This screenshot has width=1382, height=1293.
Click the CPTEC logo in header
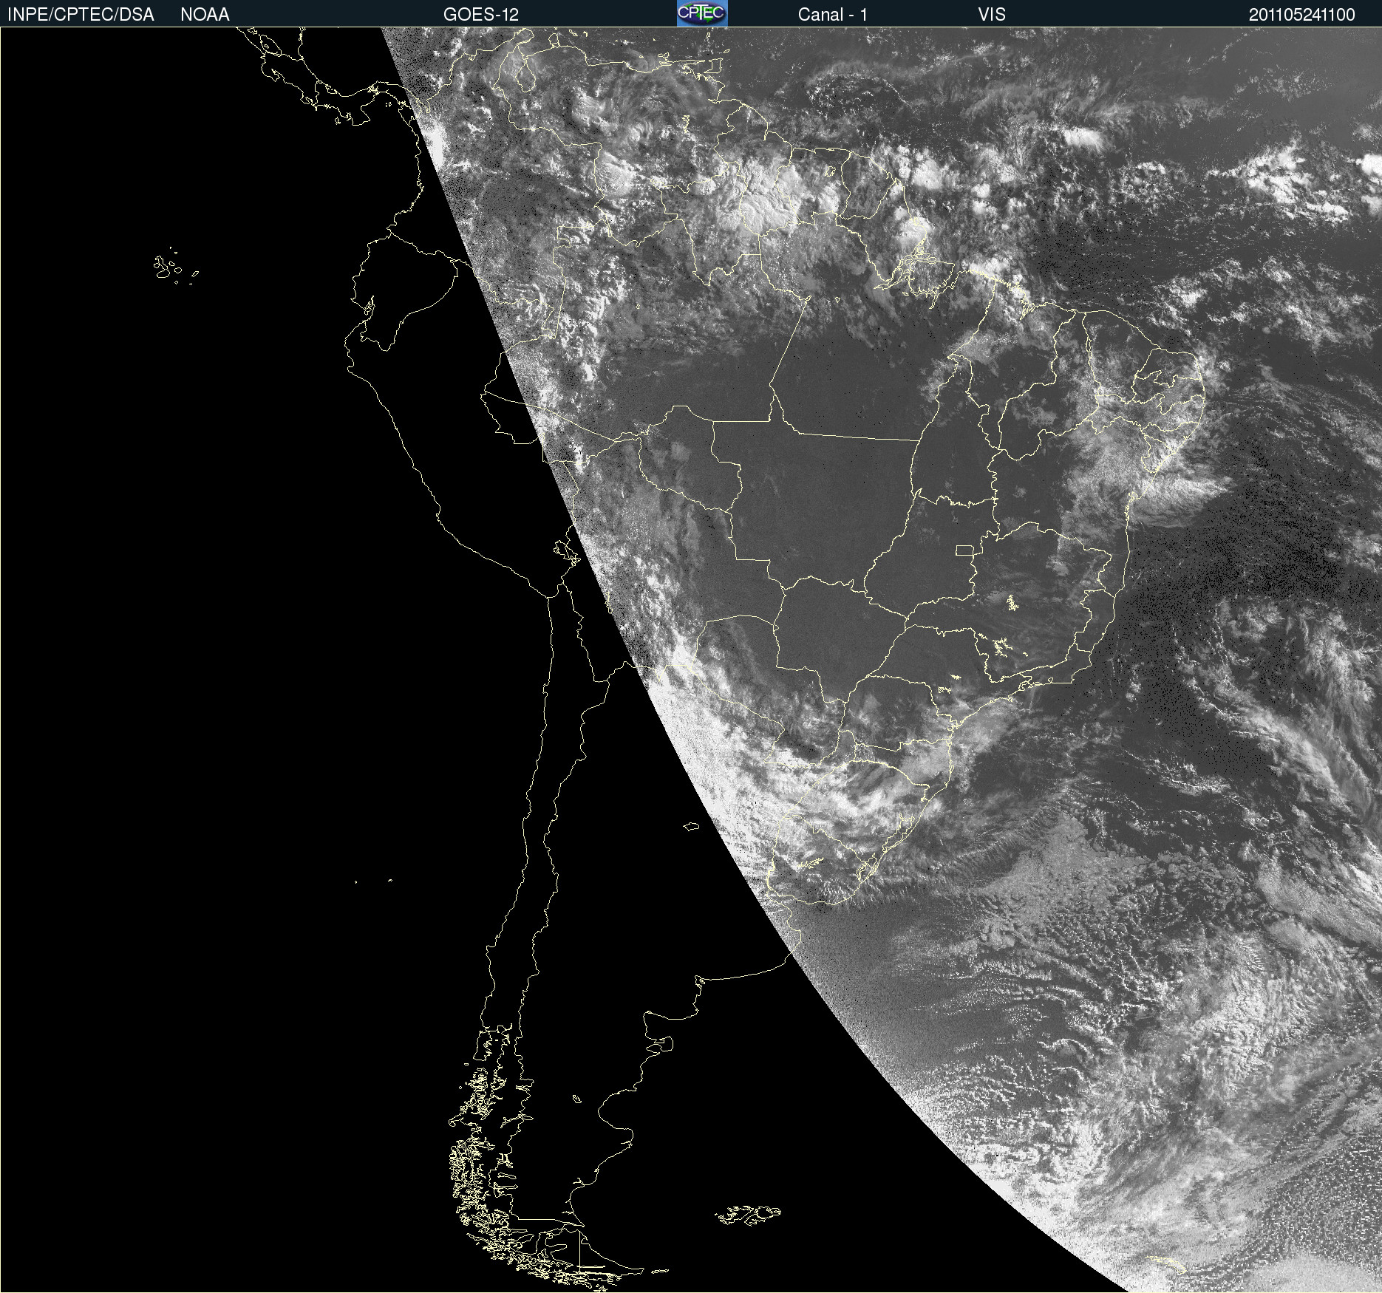(702, 13)
